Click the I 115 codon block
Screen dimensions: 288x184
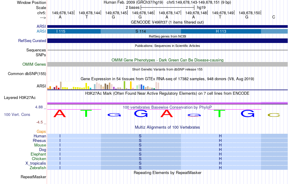click(74, 31)
